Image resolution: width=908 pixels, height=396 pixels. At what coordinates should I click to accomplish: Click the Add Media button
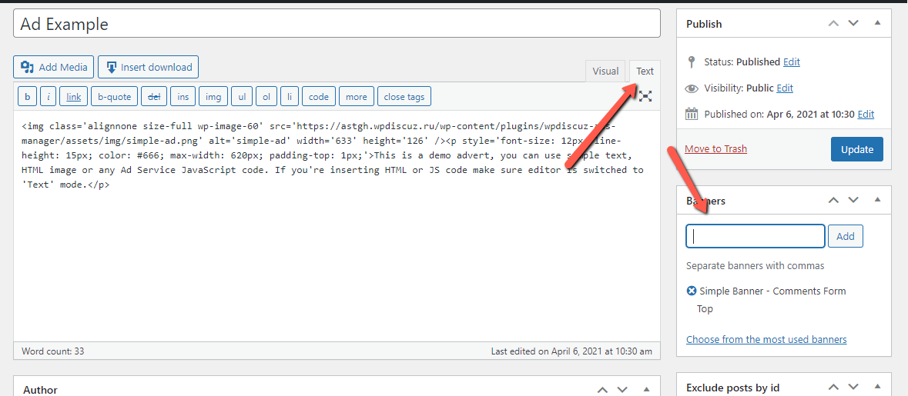54,67
